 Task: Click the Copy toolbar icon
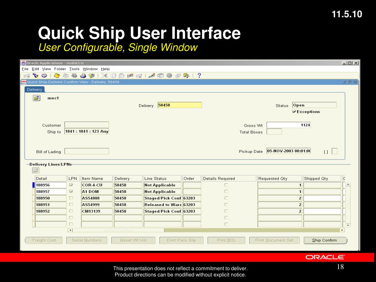coord(113,76)
